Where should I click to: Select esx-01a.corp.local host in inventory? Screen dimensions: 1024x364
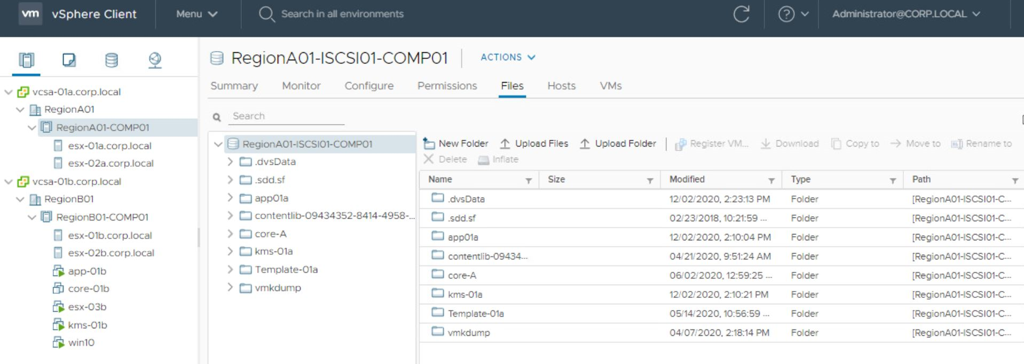(x=109, y=145)
